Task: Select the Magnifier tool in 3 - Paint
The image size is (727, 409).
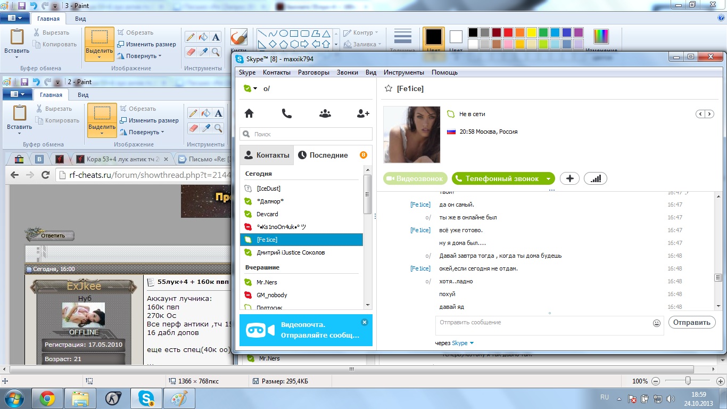Action: [x=216, y=52]
